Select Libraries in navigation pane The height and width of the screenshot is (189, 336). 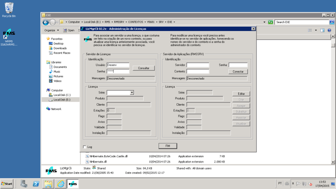56,62
